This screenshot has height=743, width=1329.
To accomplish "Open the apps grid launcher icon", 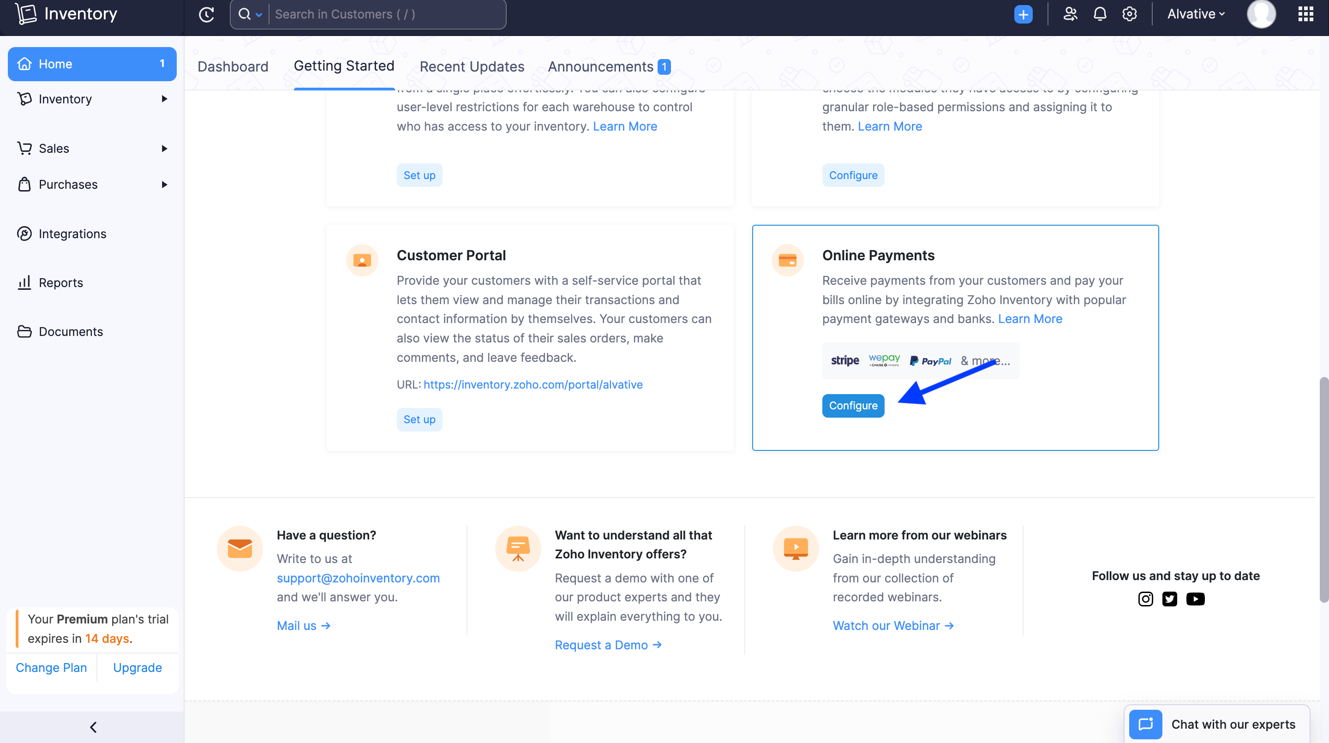I will 1305,14.
